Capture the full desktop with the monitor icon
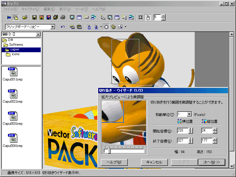 pos(72,17)
